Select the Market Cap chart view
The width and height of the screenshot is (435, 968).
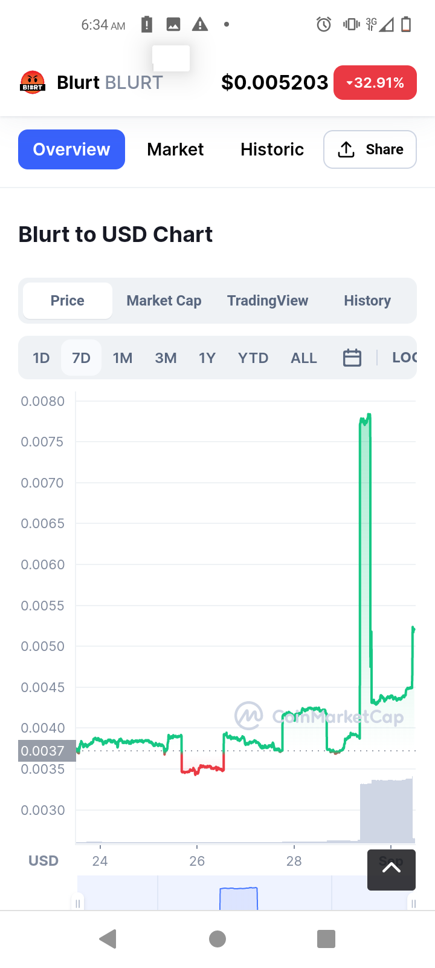click(x=164, y=301)
